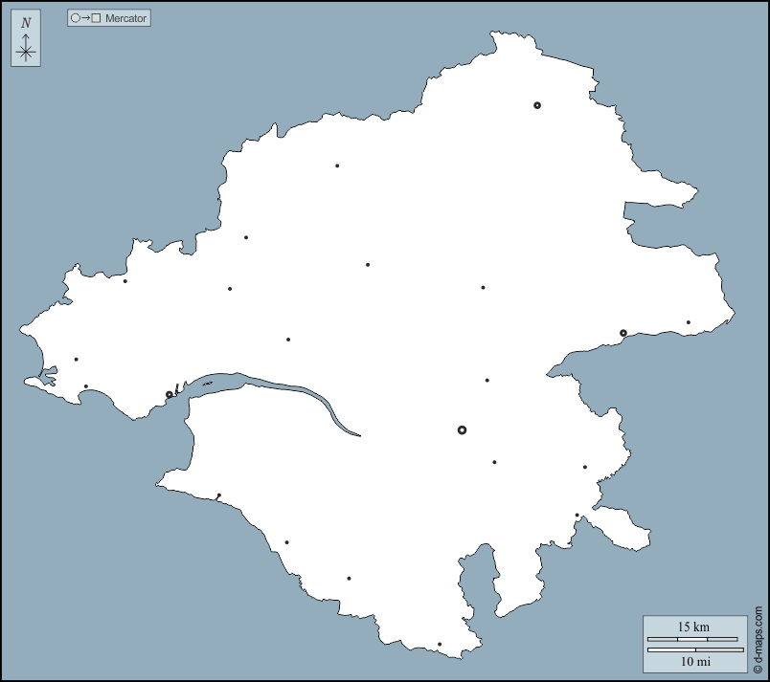Viewport: 770px width, 682px height.
Task: Select the ringed marker on the eastern border
Action: 623,333
